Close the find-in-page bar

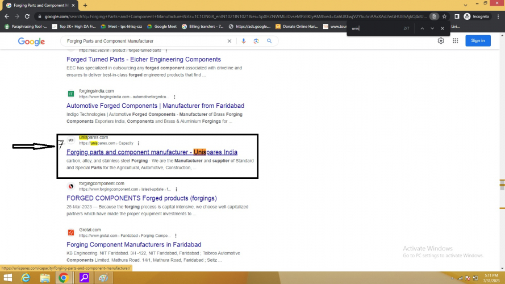443,28
